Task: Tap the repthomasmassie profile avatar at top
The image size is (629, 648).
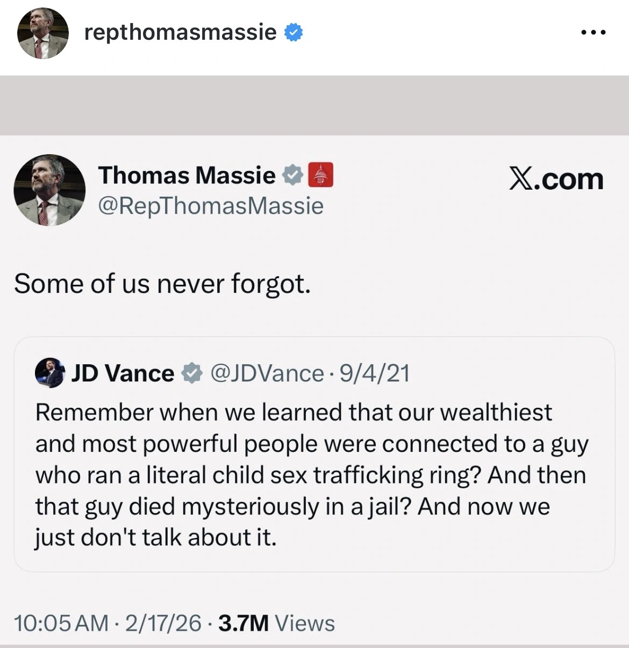Action: coord(43,33)
